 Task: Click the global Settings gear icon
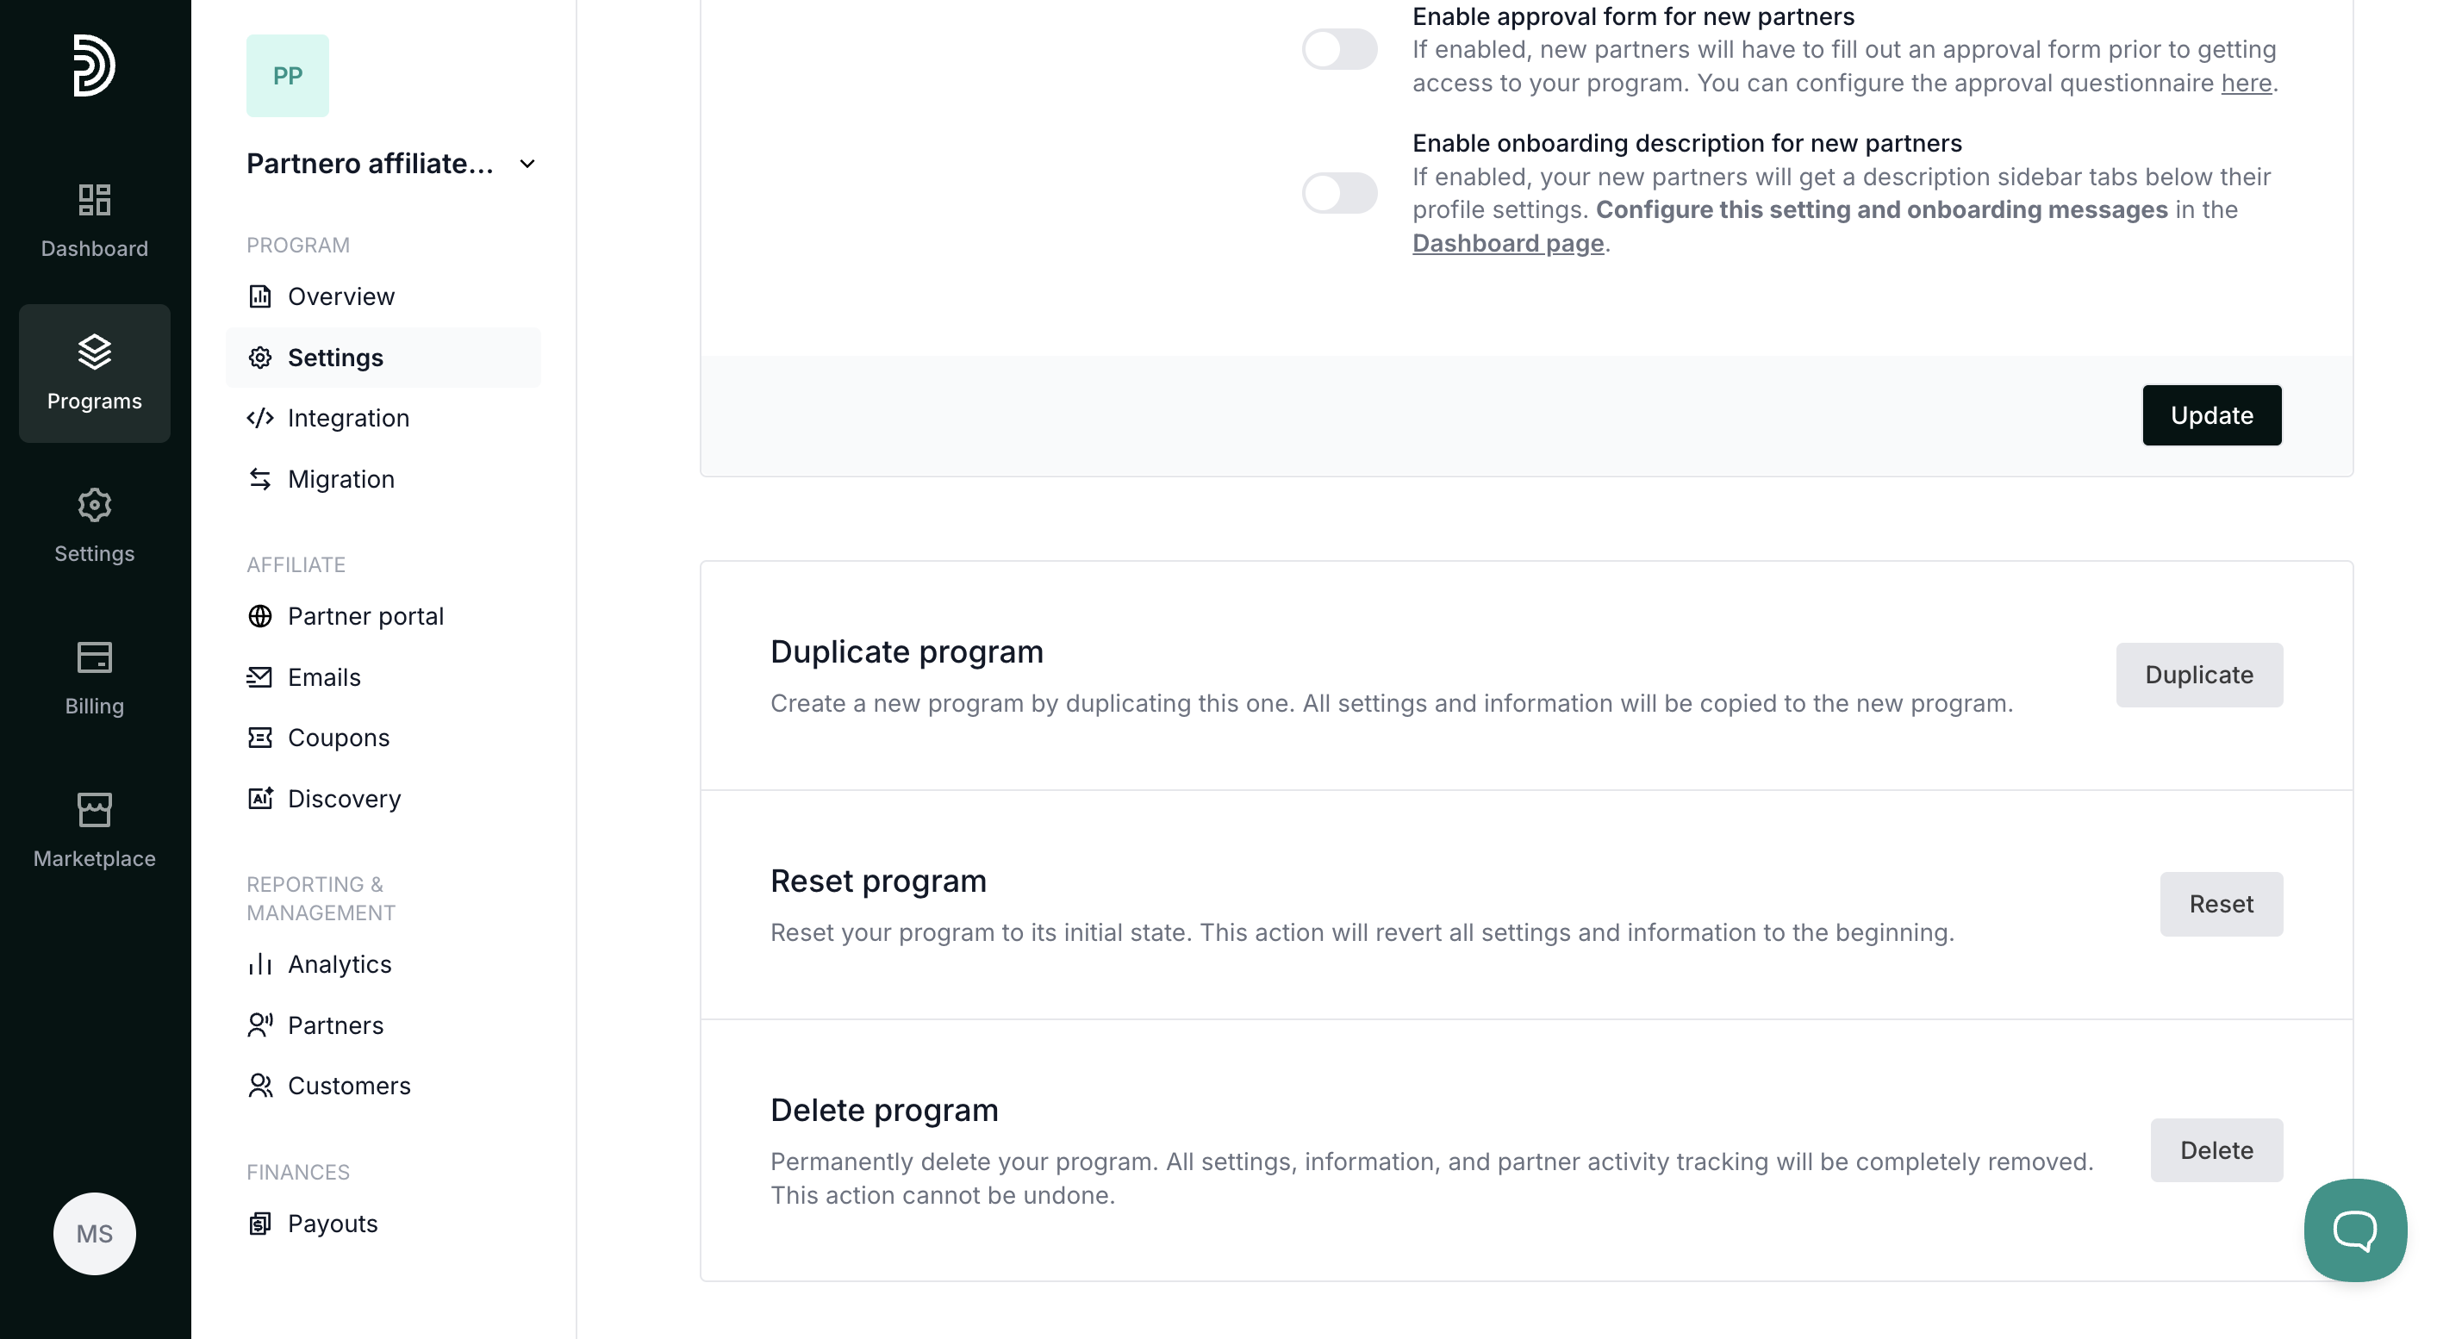click(94, 505)
